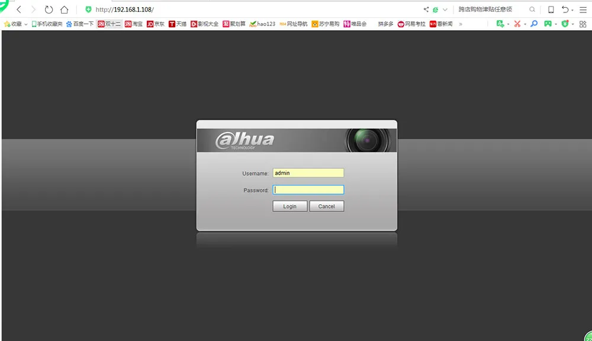Open the 京东 bookmark
This screenshot has height=341, width=592.
pyautogui.click(x=156, y=24)
